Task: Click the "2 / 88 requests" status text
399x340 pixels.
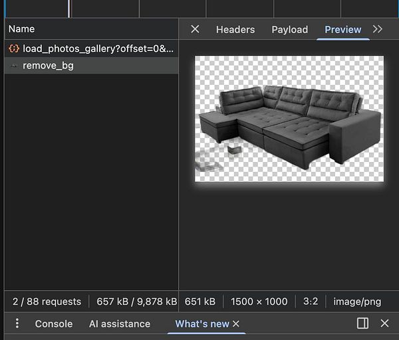Action: [x=47, y=301]
